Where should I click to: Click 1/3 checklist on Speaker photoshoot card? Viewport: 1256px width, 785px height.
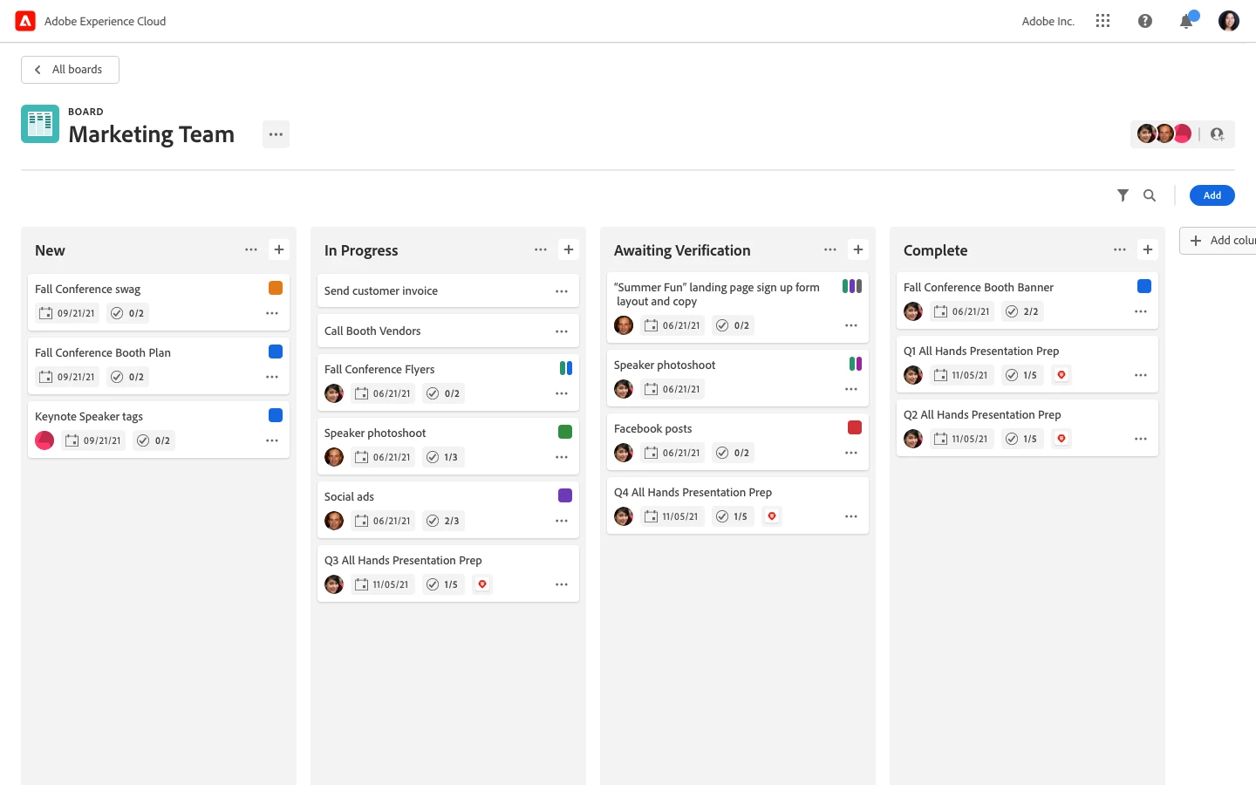point(443,457)
